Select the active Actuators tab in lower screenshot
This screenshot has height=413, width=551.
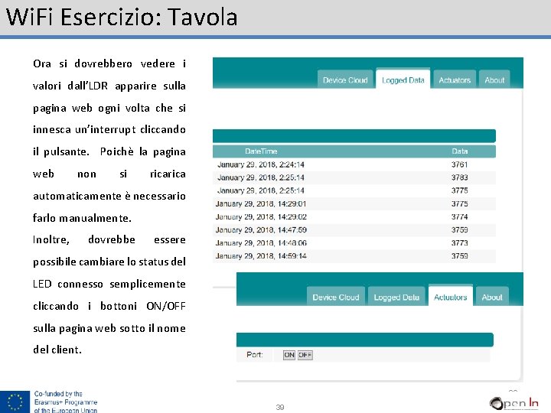click(x=450, y=296)
